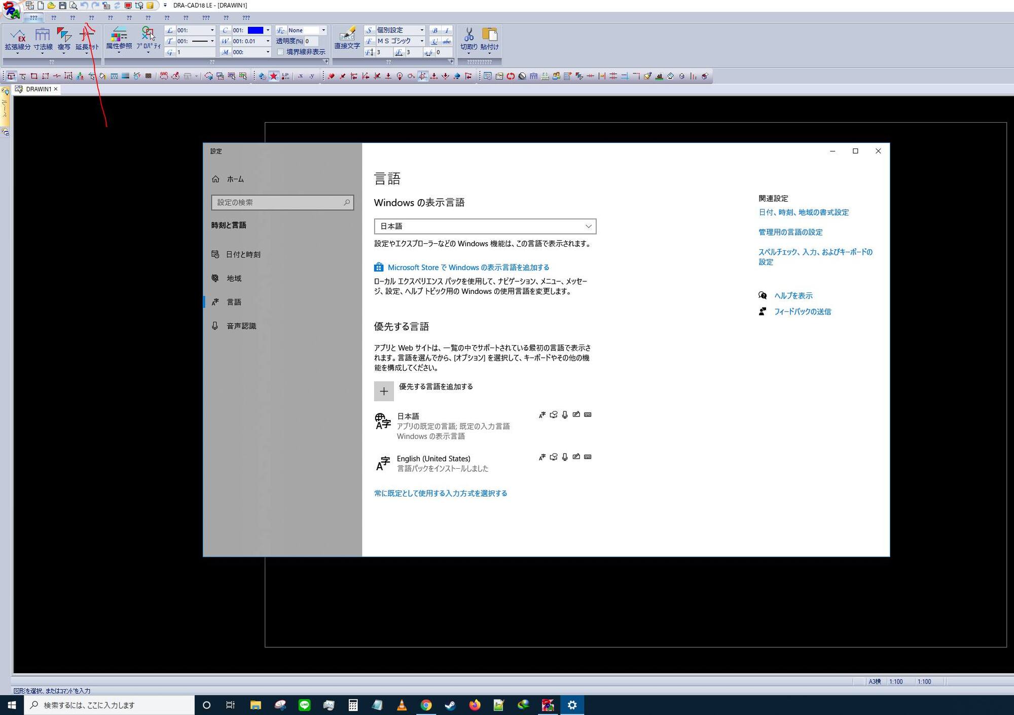This screenshot has height=715, width=1014.
Task: Activate the 直接文字 direct text tool
Action: pos(347,39)
